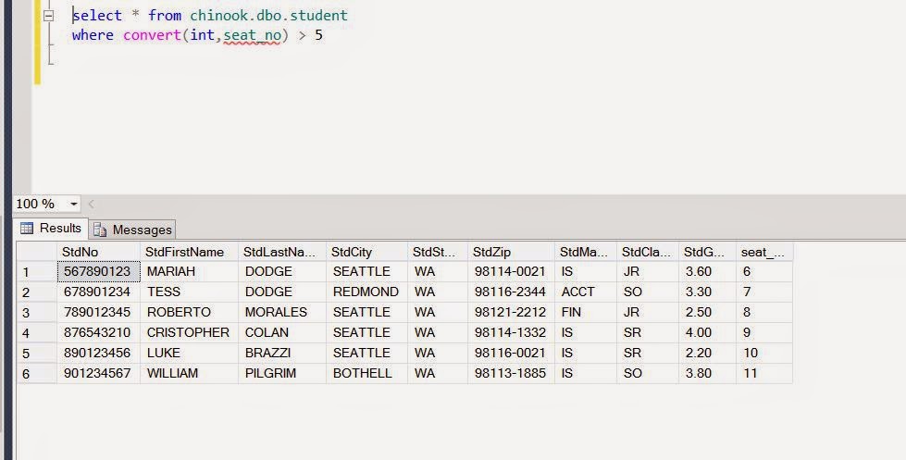Click the MARIAH first name cell
Image resolution: width=906 pixels, height=460 pixels.
pyautogui.click(x=189, y=271)
